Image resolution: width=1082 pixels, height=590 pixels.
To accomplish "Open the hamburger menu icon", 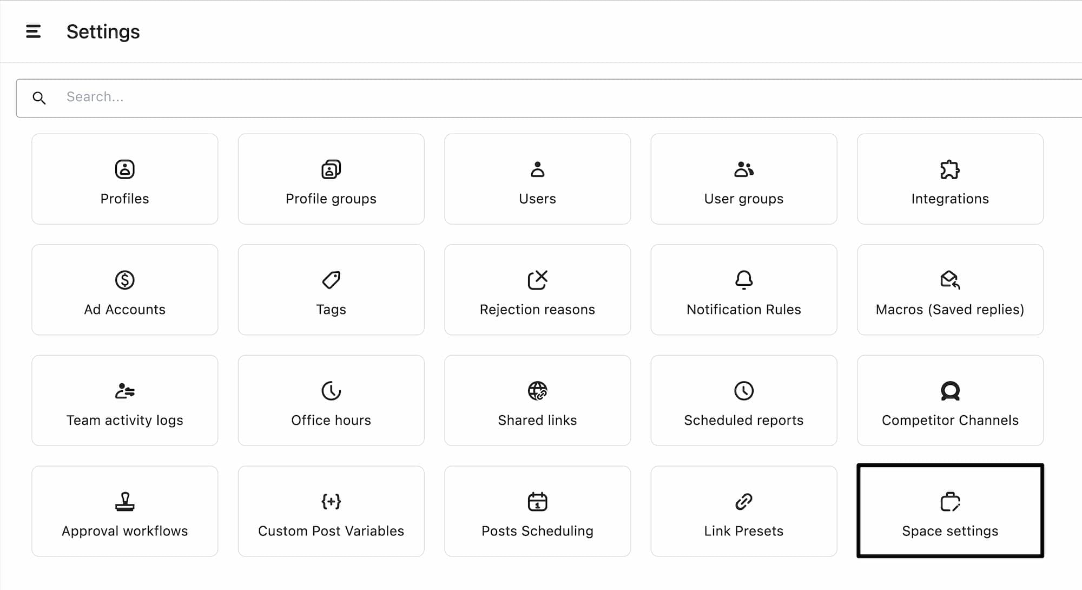I will coord(34,31).
